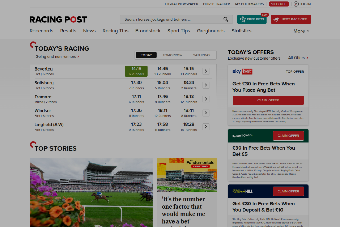Open the Statistics menu
Image resolution: width=340 pixels, height=227 pixels.
(241, 31)
